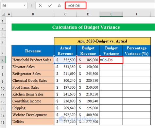155x128 pixels.
Task: Click the Shipping cell
Action: pyautogui.click(x=33, y=108)
